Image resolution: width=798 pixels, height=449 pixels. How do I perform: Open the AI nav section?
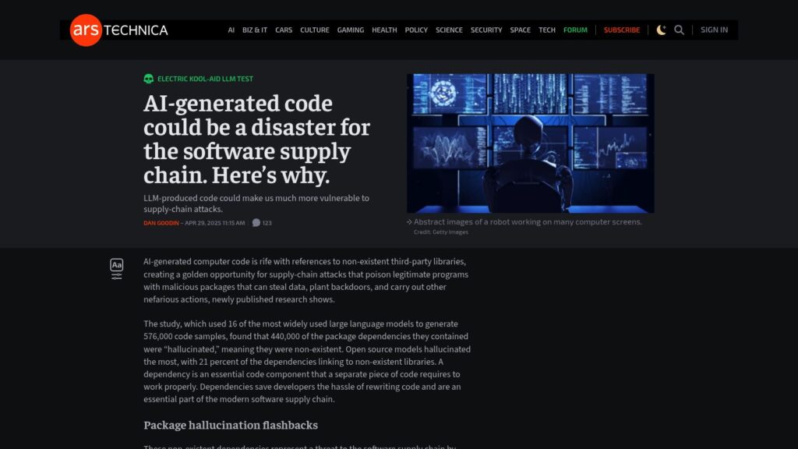[231, 30]
